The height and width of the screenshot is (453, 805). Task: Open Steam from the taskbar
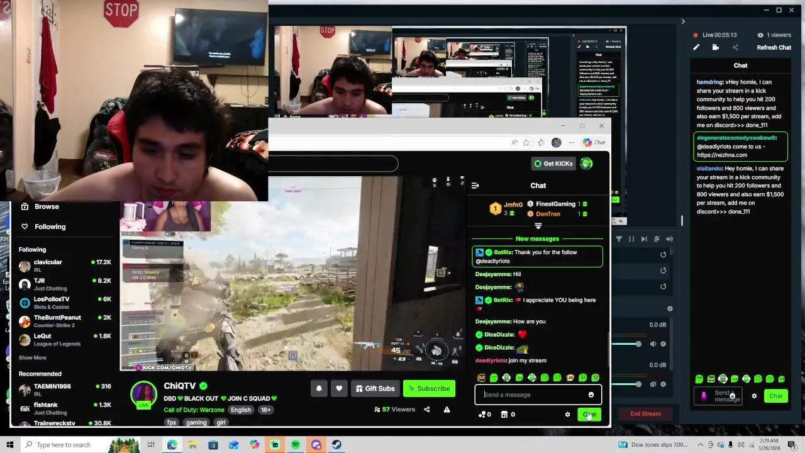pos(336,445)
